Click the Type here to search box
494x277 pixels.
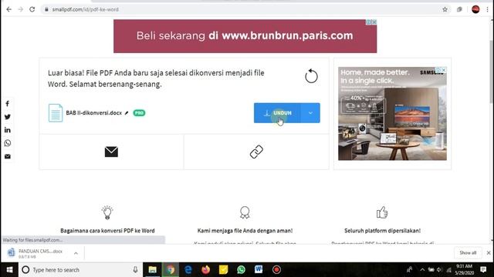[x=80, y=270]
